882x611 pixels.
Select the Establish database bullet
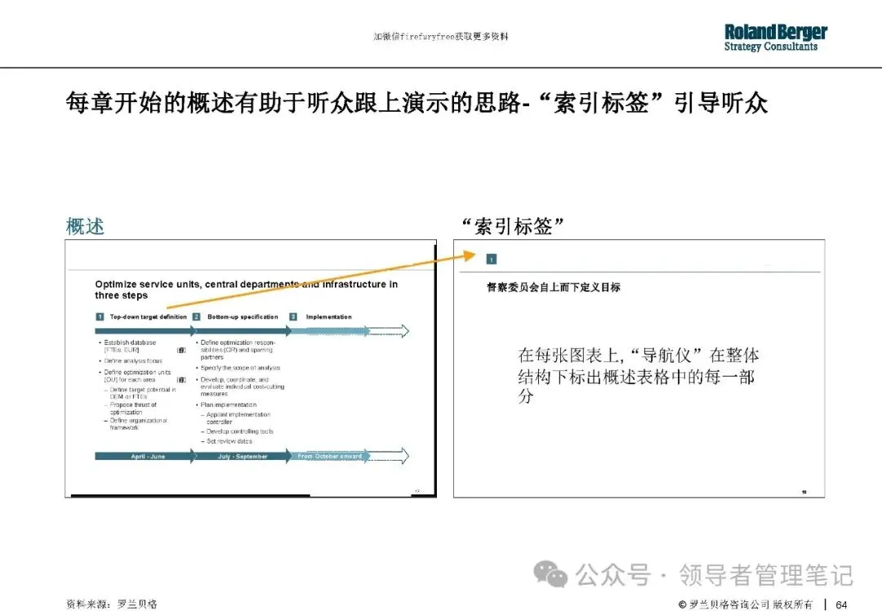(129, 346)
